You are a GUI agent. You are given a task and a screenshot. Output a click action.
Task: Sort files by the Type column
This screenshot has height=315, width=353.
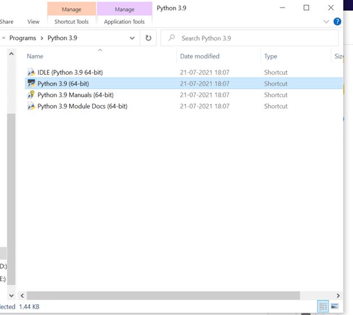[271, 56]
